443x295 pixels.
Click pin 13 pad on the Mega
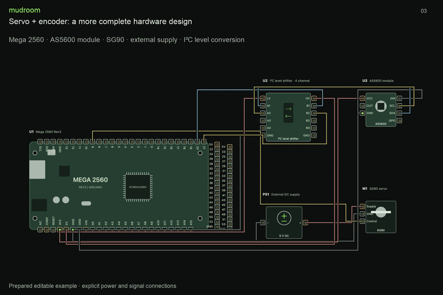tap(66, 141)
